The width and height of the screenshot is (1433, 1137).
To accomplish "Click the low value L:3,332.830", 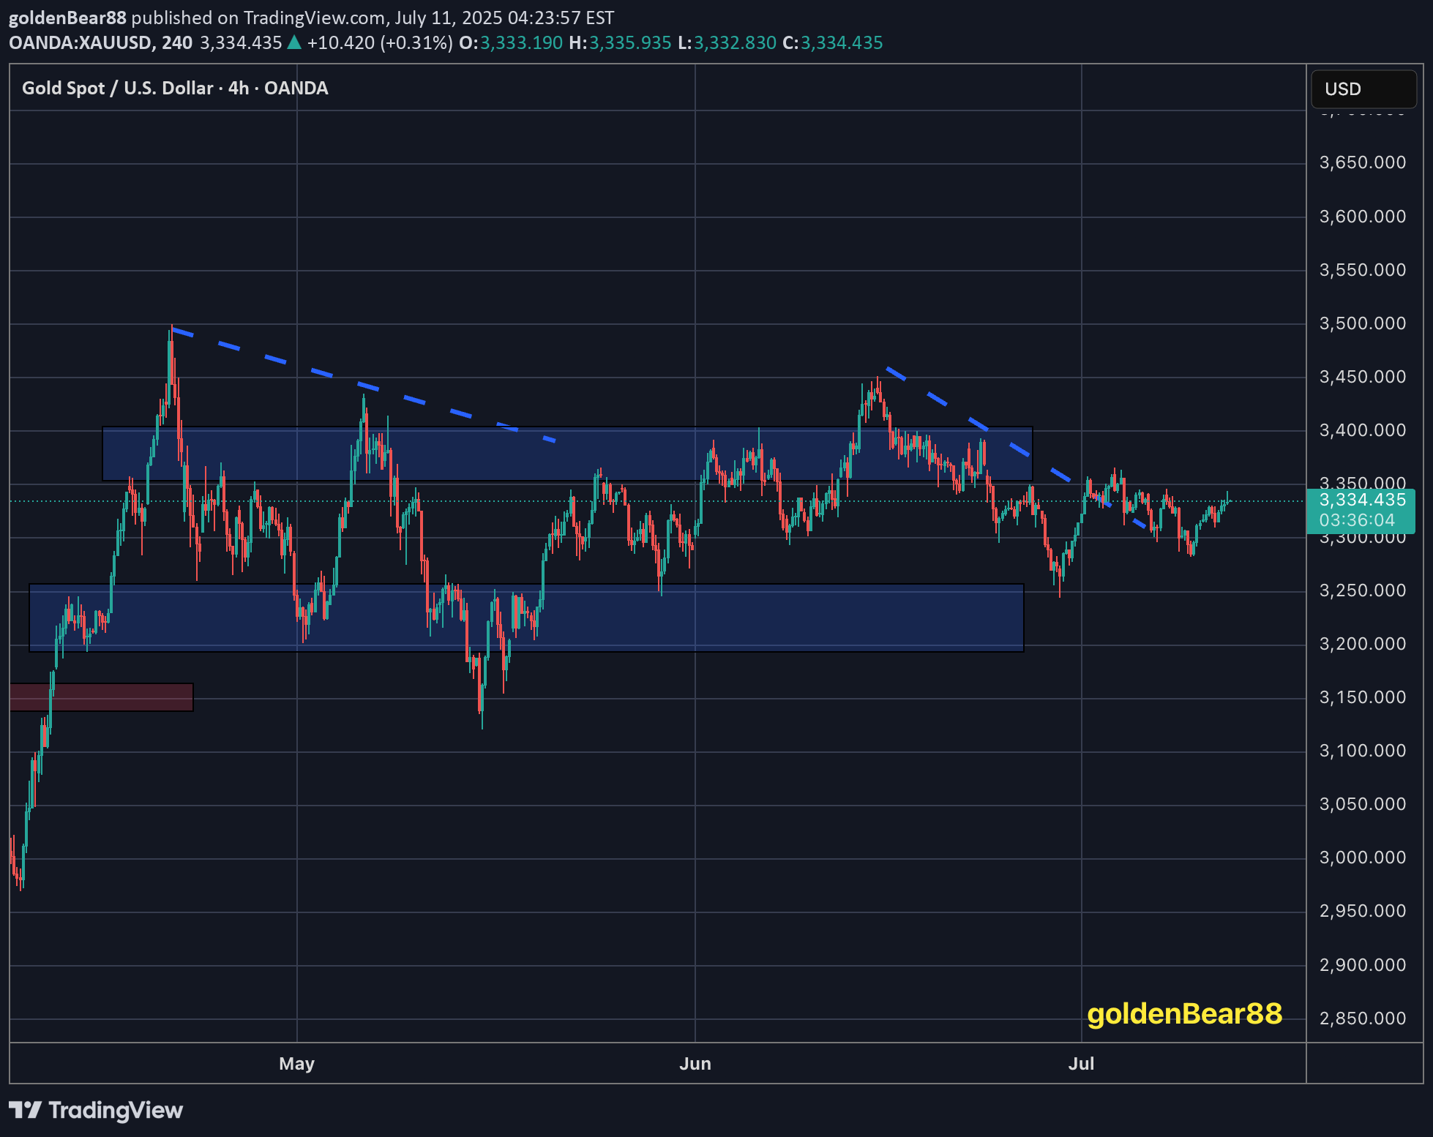I will (727, 43).
